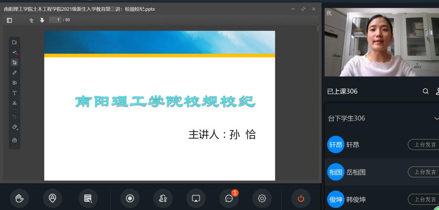Search the student list
Image resolution: width=439 pixels, height=210 pixels.
[x=425, y=91]
